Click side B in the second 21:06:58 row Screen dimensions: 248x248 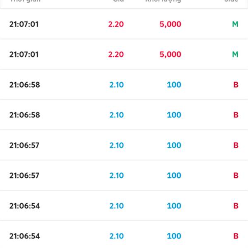tap(236, 115)
